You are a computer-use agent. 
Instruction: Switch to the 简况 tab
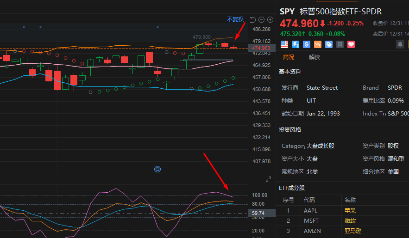pos(289,57)
